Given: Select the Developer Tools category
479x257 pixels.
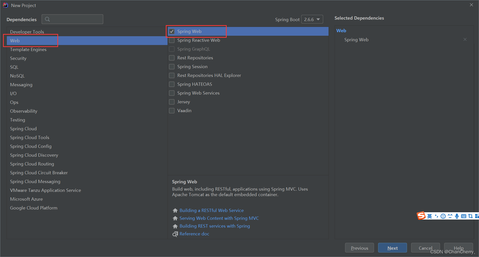Looking at the screenshot, I should (87, 32).
